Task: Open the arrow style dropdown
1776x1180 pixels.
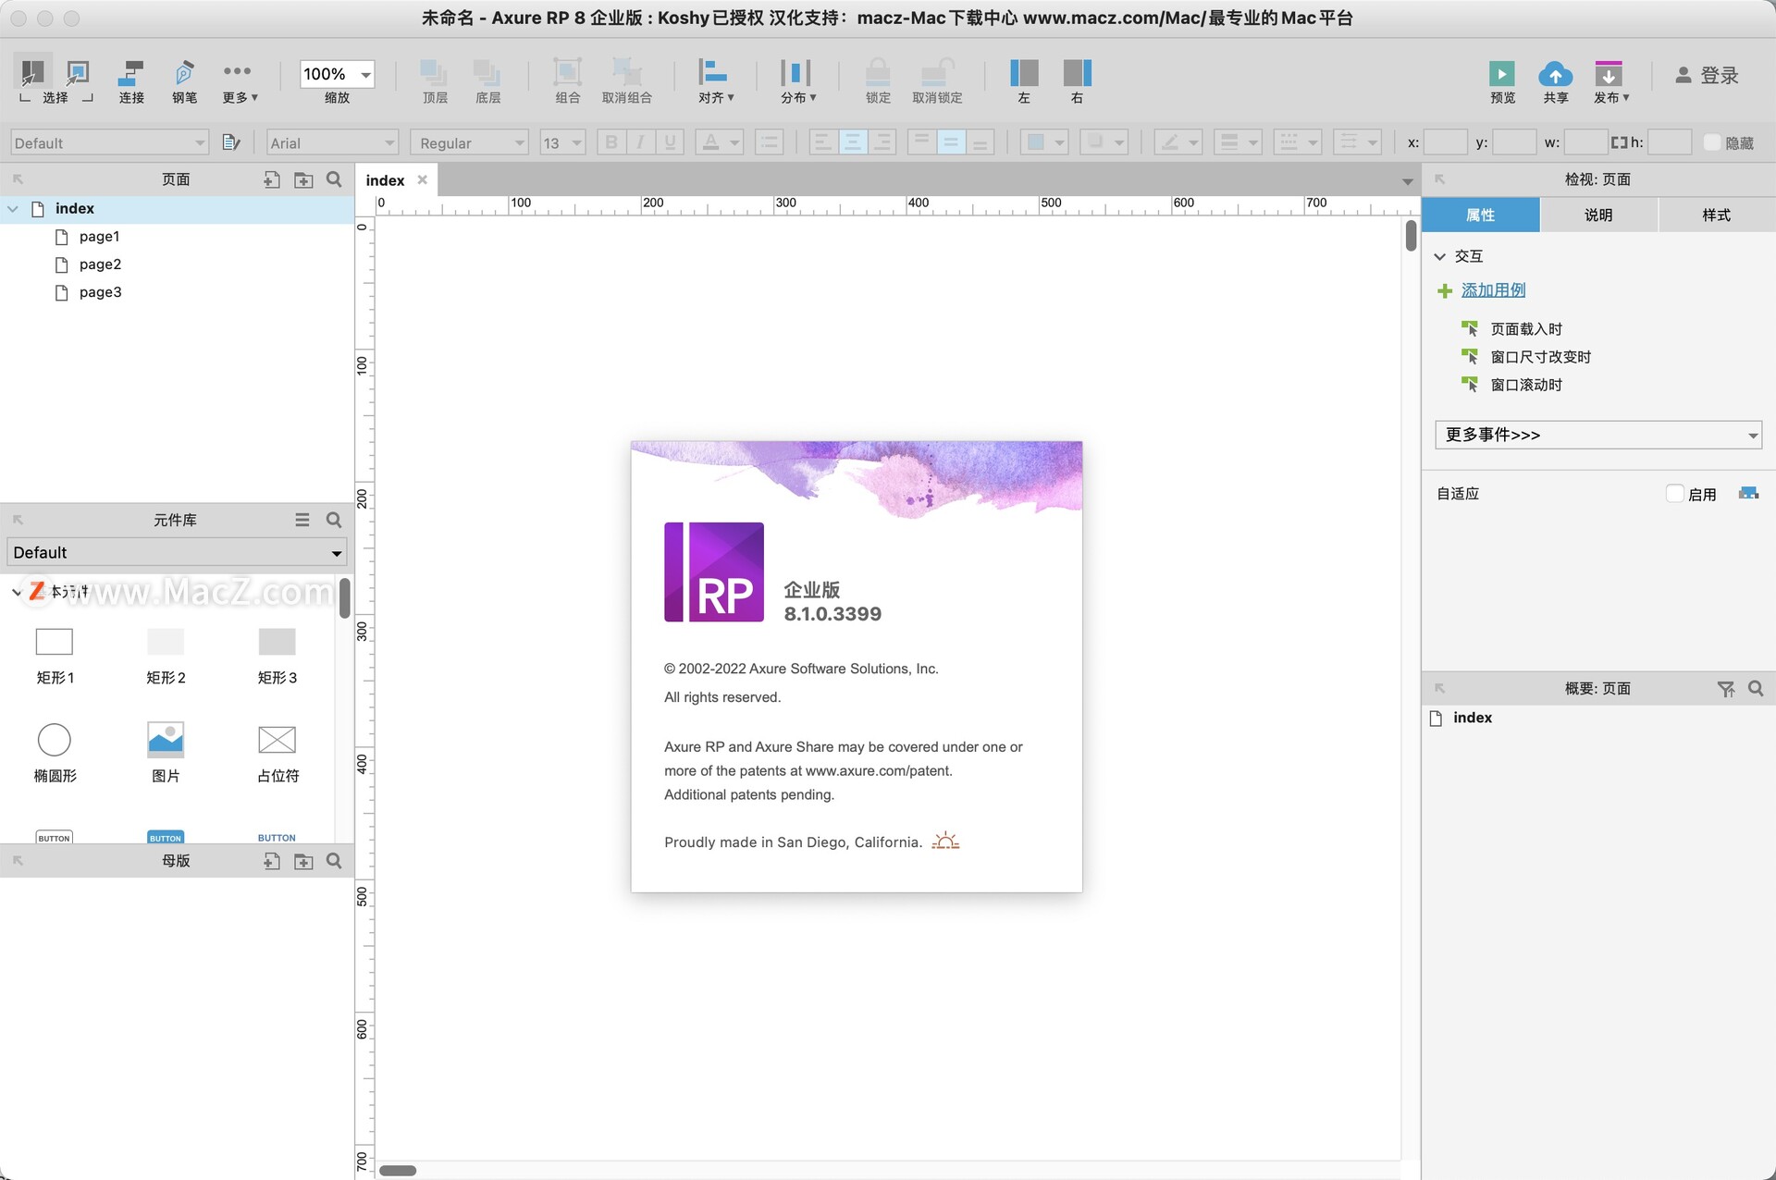Action: coord(1358,142)
